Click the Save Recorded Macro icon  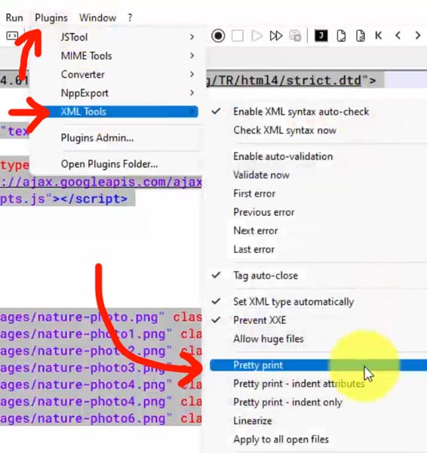(295, 35)
